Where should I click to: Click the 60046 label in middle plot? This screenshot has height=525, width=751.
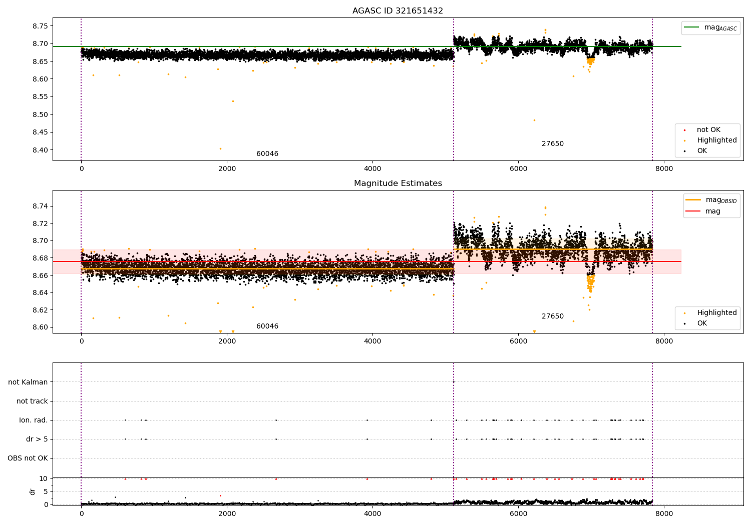[x=267, y=326]
